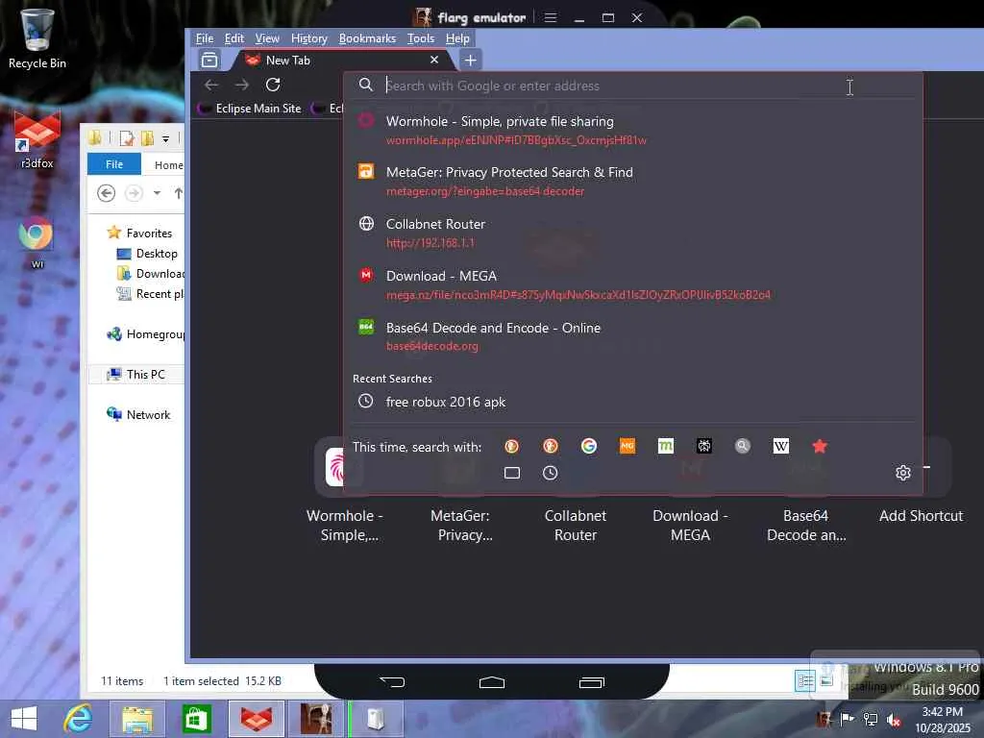Switch Explorer to details view icon
This screenshot has width=984, height=738.
pyautogui.click(x=804, y=680)
